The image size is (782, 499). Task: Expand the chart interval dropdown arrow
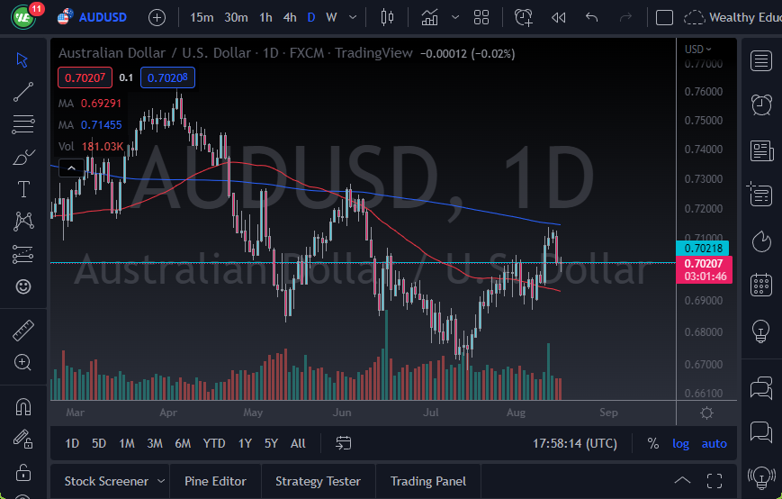point(352,17)
